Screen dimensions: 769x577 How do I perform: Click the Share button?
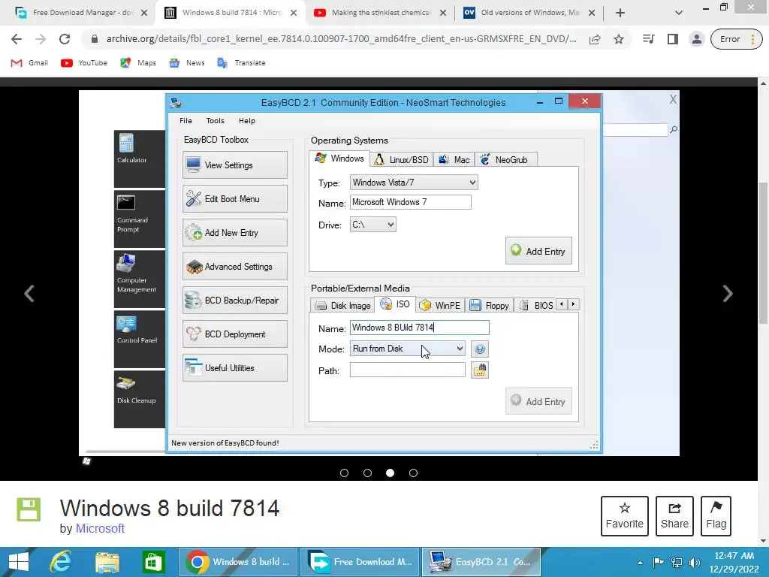click(674, 515)
